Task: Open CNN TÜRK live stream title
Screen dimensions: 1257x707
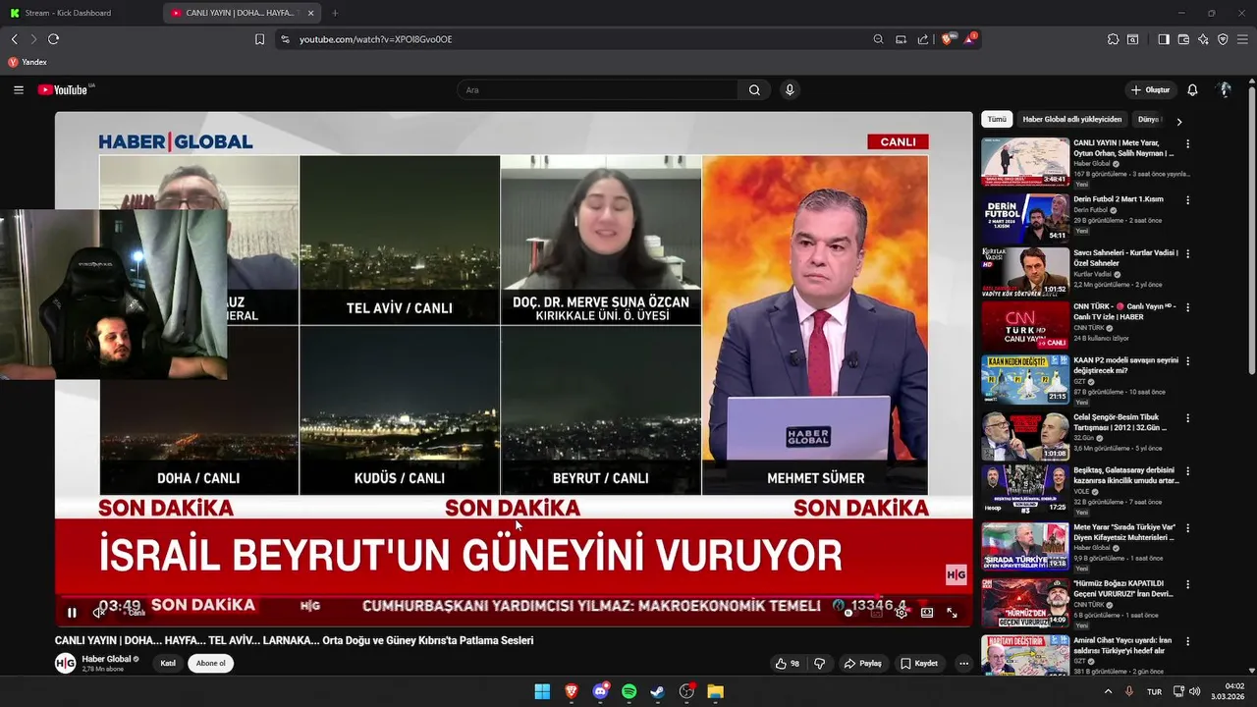Action: (1124, 311)
